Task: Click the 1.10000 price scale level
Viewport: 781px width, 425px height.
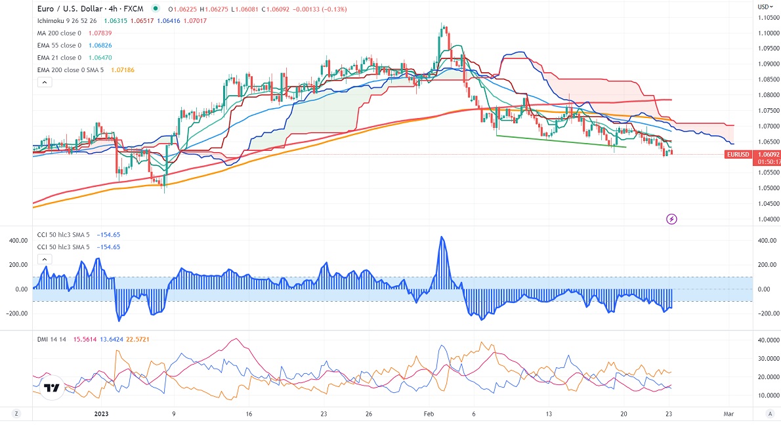Action: click(x=767, y=15)
